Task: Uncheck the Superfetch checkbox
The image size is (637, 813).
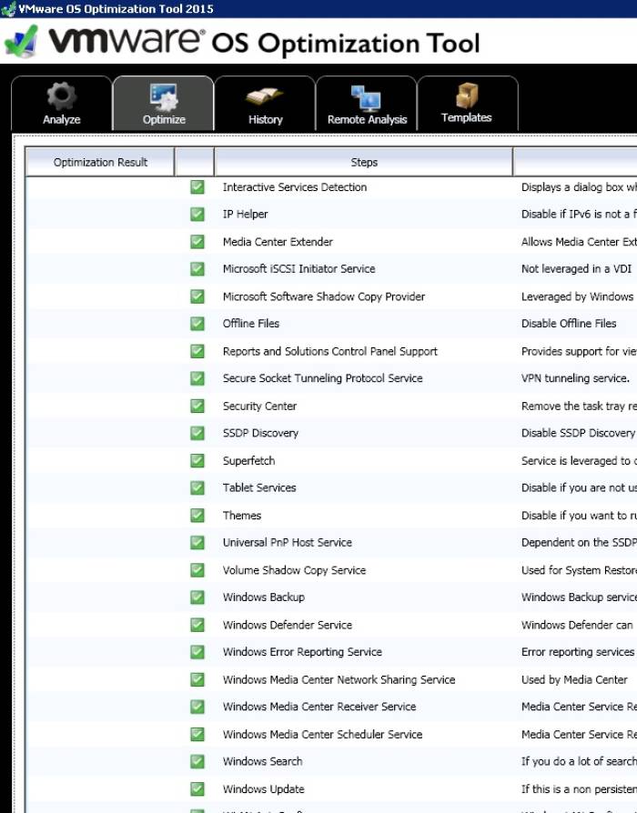Action: (197, 460)
